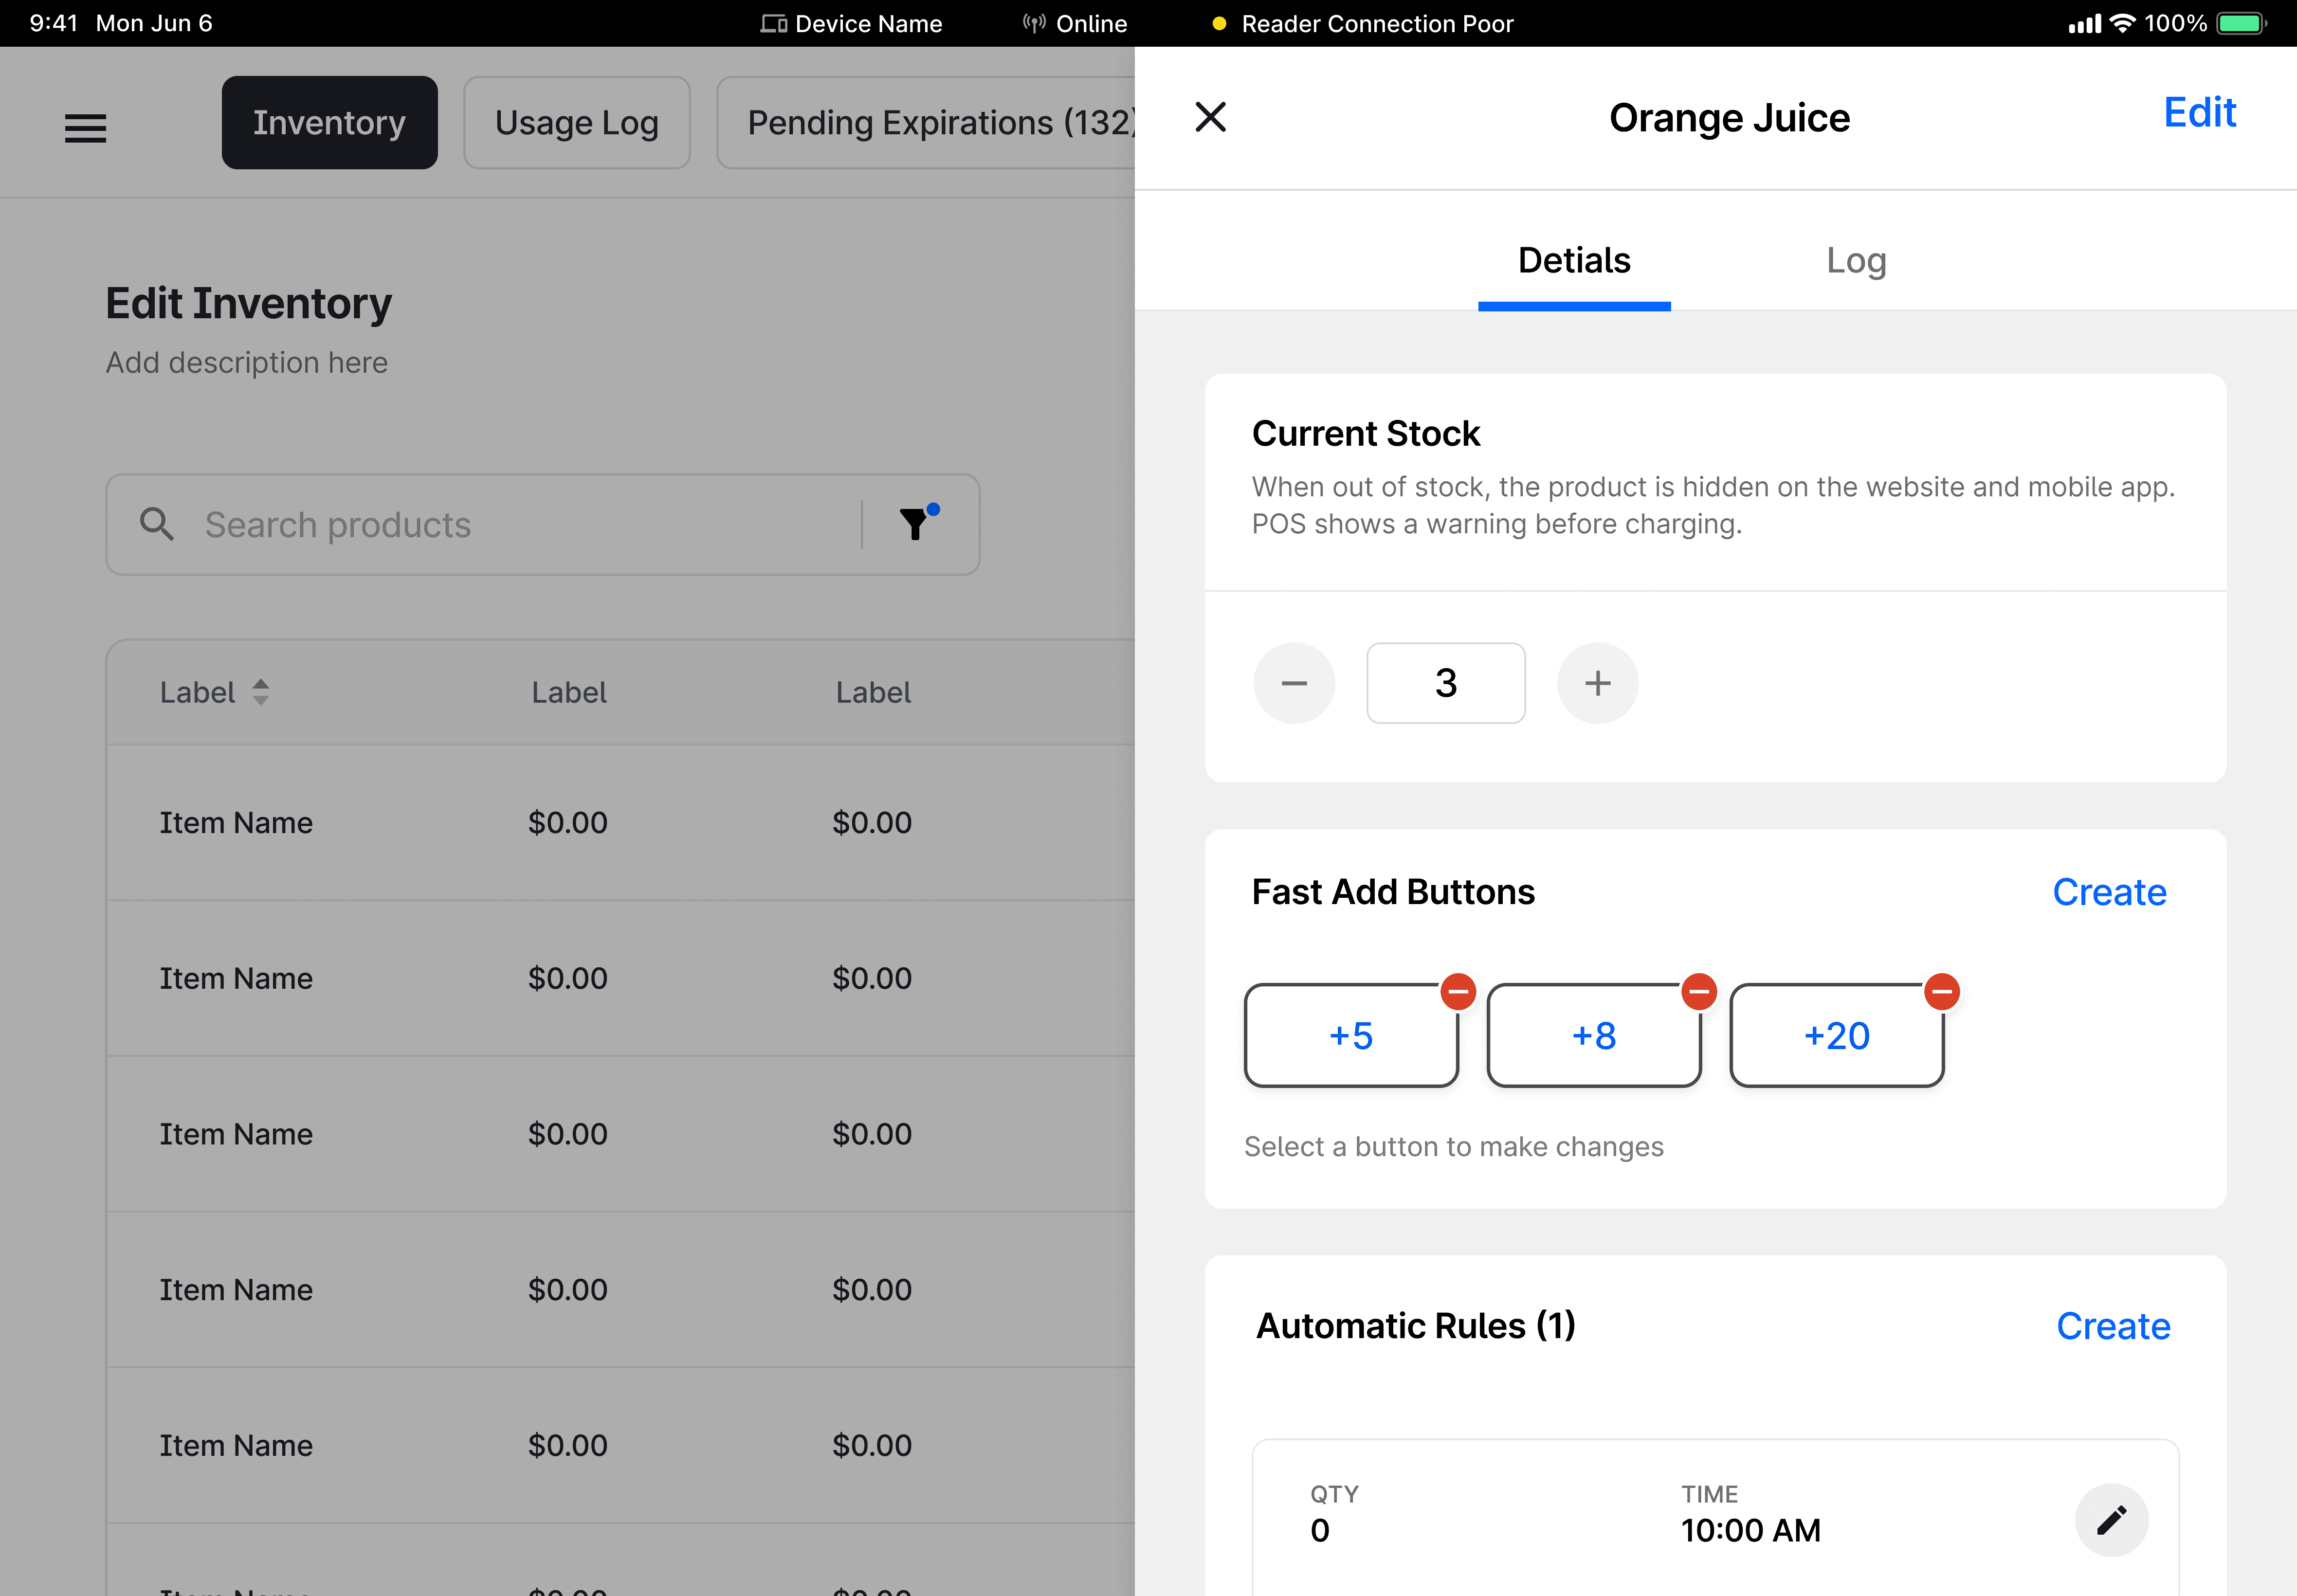
Task: Edit the automatic rule with pencil icon
Action: [2111, 1520]
